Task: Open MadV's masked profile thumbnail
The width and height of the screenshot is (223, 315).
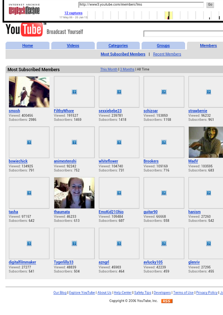Action: 206,142
